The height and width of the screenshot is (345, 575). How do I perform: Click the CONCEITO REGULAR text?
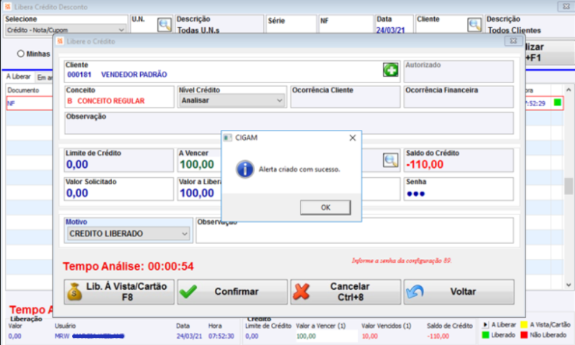pyautogui.click(x=111, y=101)
